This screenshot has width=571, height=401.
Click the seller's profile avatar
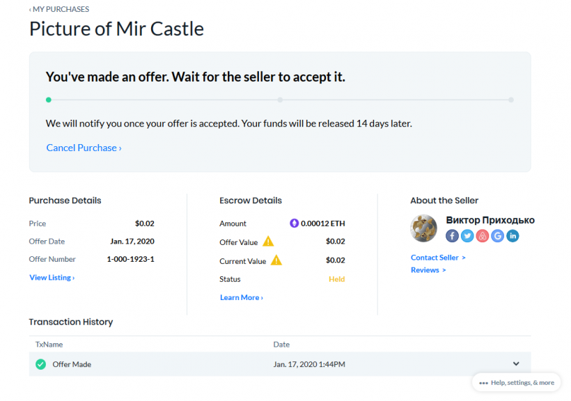424,228
